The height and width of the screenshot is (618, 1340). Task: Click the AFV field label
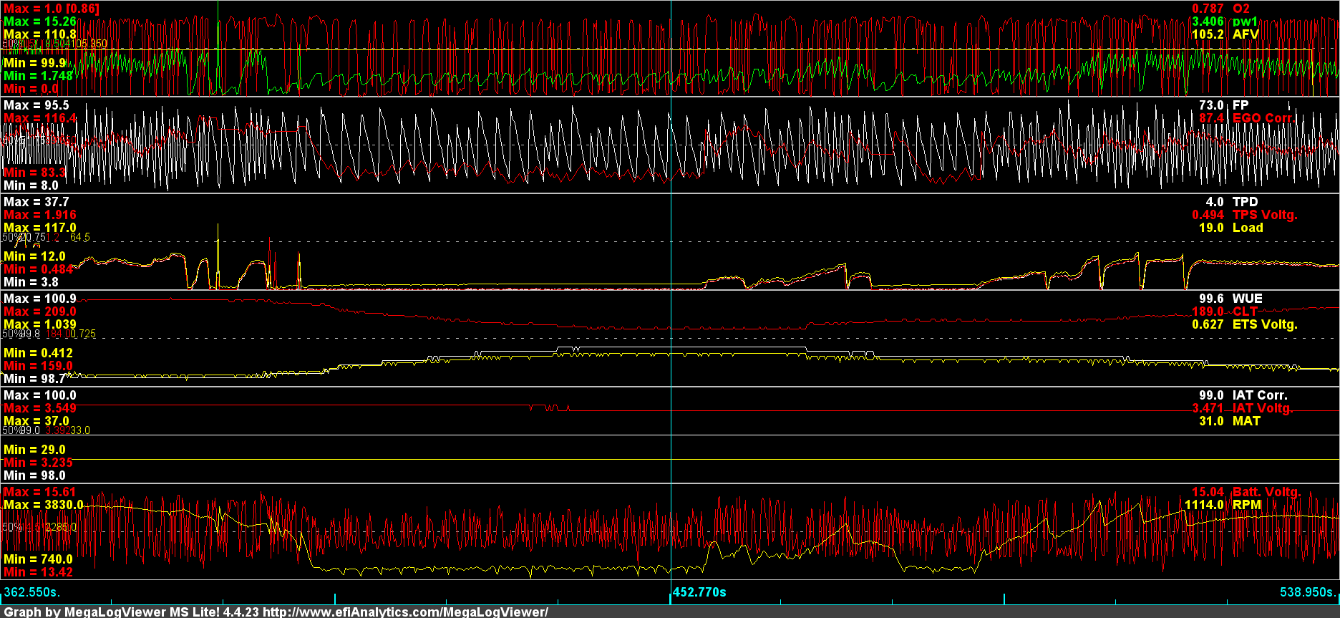(x=1246, y=34)
